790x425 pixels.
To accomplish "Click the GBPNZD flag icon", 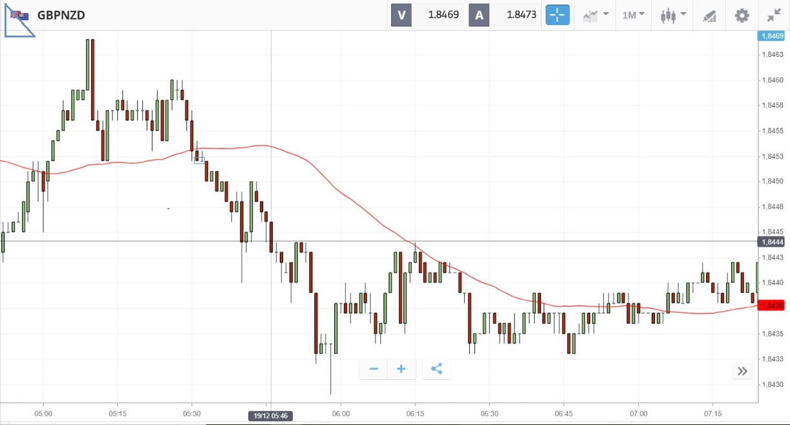I will click(19, 15).
